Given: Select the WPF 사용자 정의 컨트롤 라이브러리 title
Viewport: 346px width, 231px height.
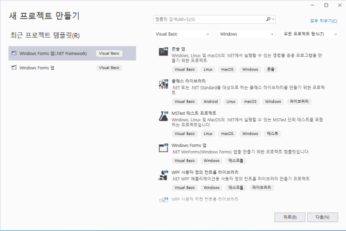Looking at the screenshot, I should click(205, 173).
